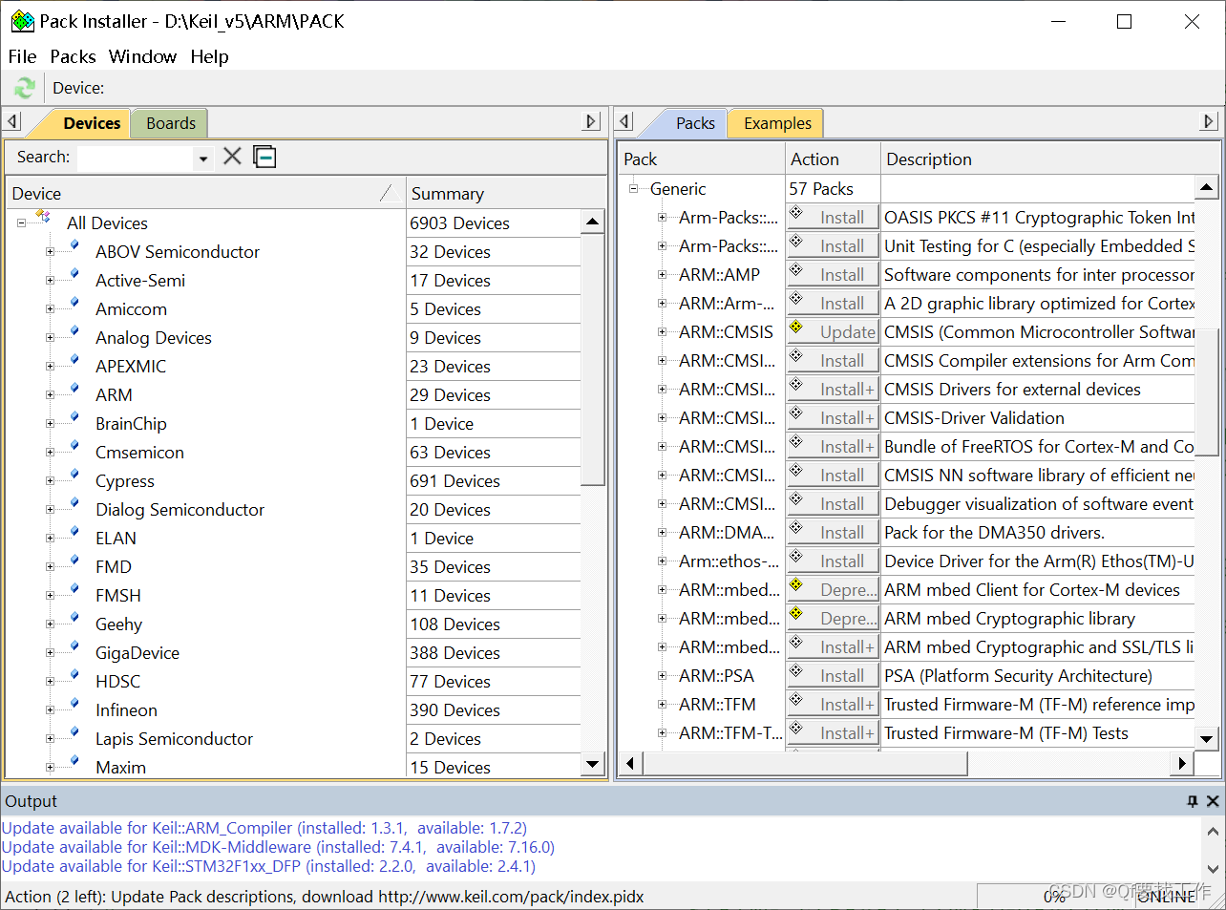Click the Description column header
Screen dimensions: 1226x910
(x=1050, y=159)
